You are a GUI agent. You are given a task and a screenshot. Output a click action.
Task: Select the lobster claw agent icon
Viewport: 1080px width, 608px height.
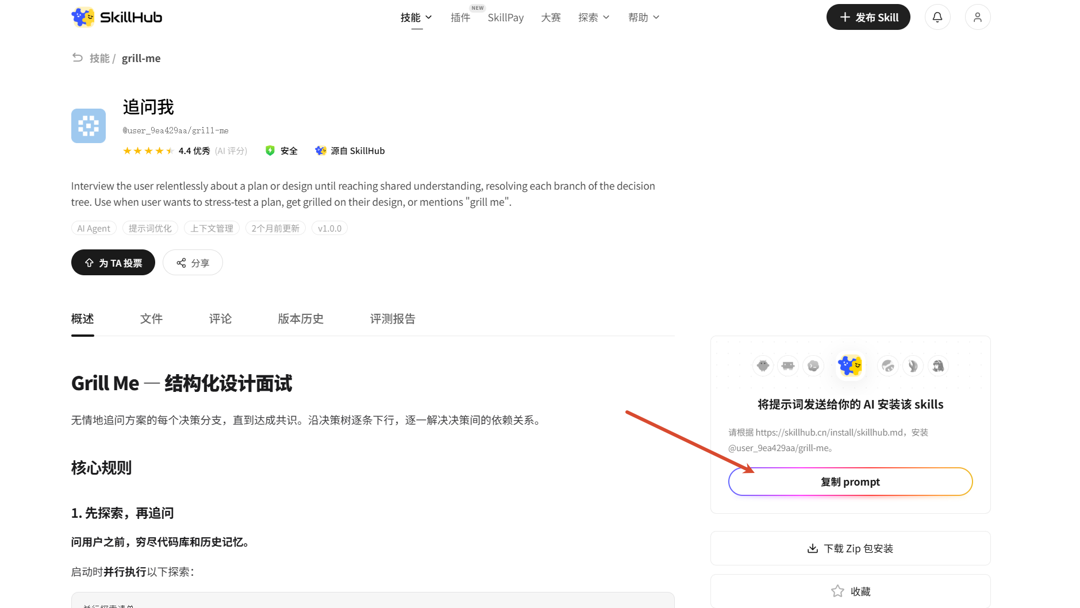tap(913, 365)
